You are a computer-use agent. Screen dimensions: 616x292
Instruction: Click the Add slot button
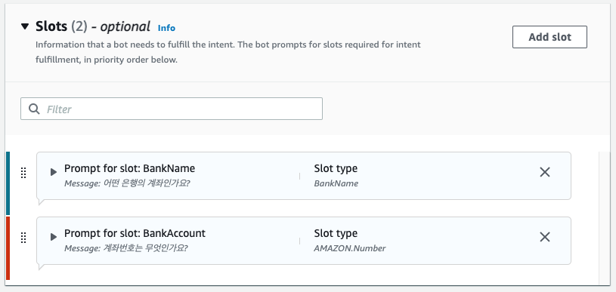point(549,37)
